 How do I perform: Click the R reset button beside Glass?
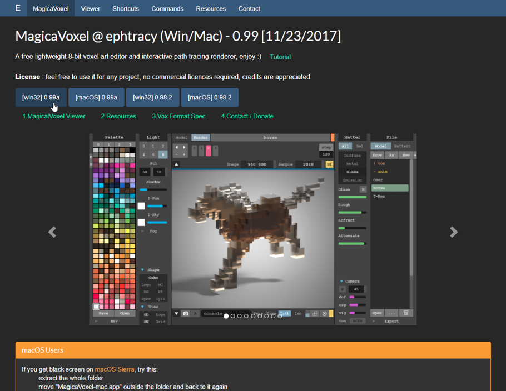pos(363,189)
